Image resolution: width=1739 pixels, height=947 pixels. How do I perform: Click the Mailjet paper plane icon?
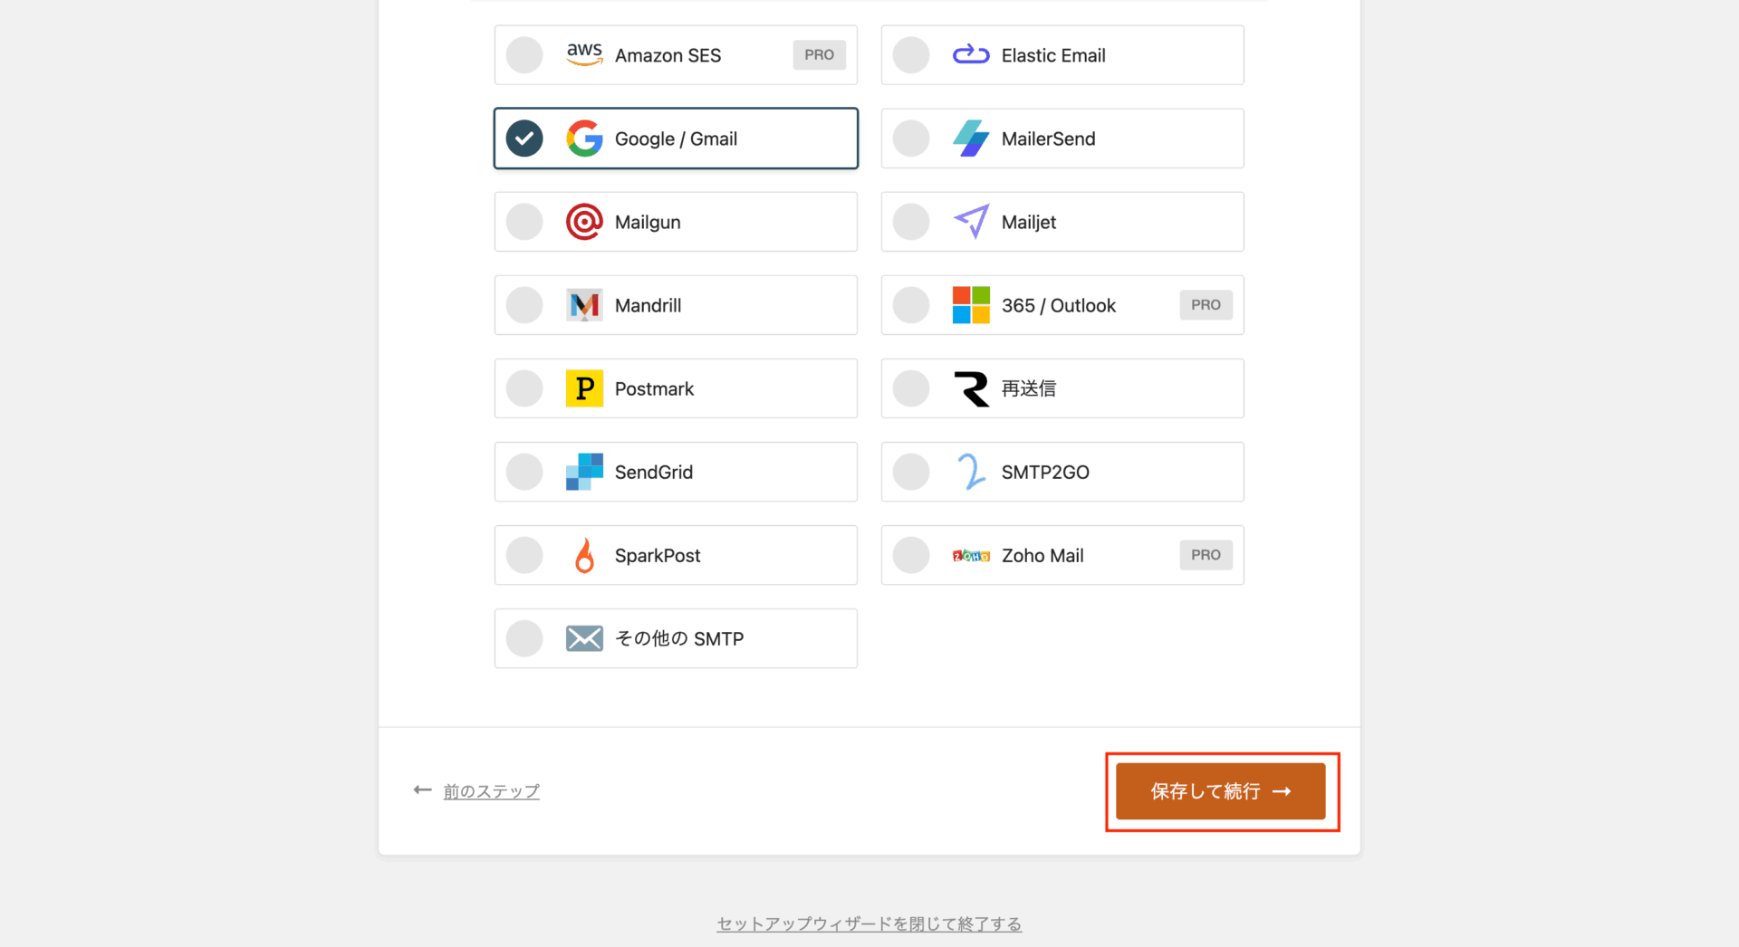(971, 222)
